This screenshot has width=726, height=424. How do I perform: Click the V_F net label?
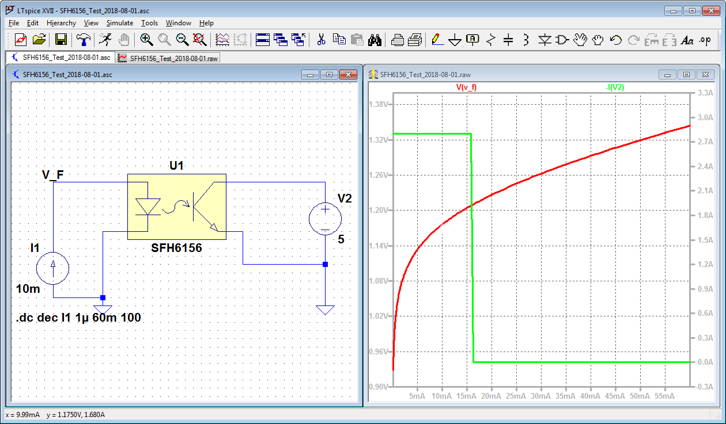(53, 174)
